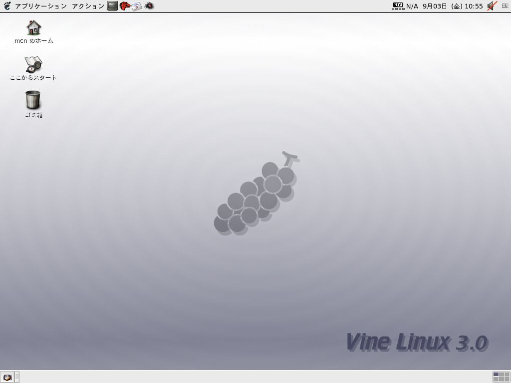Open the ここからスタート desktop icon

pos(33,64)
